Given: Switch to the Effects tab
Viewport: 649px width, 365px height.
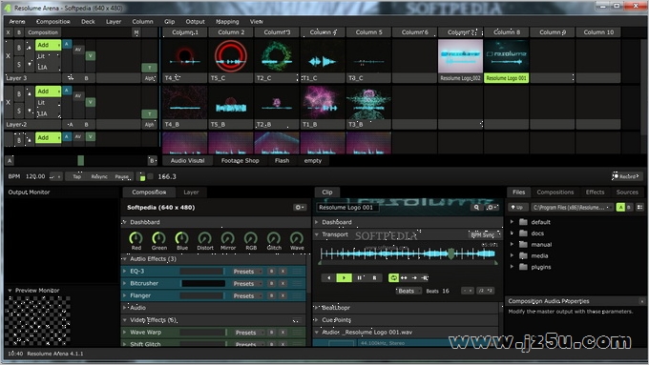Looking at the screenshot, I should (x=595, y=193).
